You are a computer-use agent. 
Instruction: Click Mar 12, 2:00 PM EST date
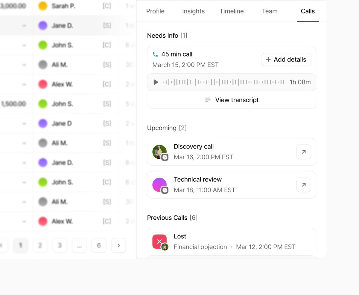pyautogui.click(x=266, y=247)
